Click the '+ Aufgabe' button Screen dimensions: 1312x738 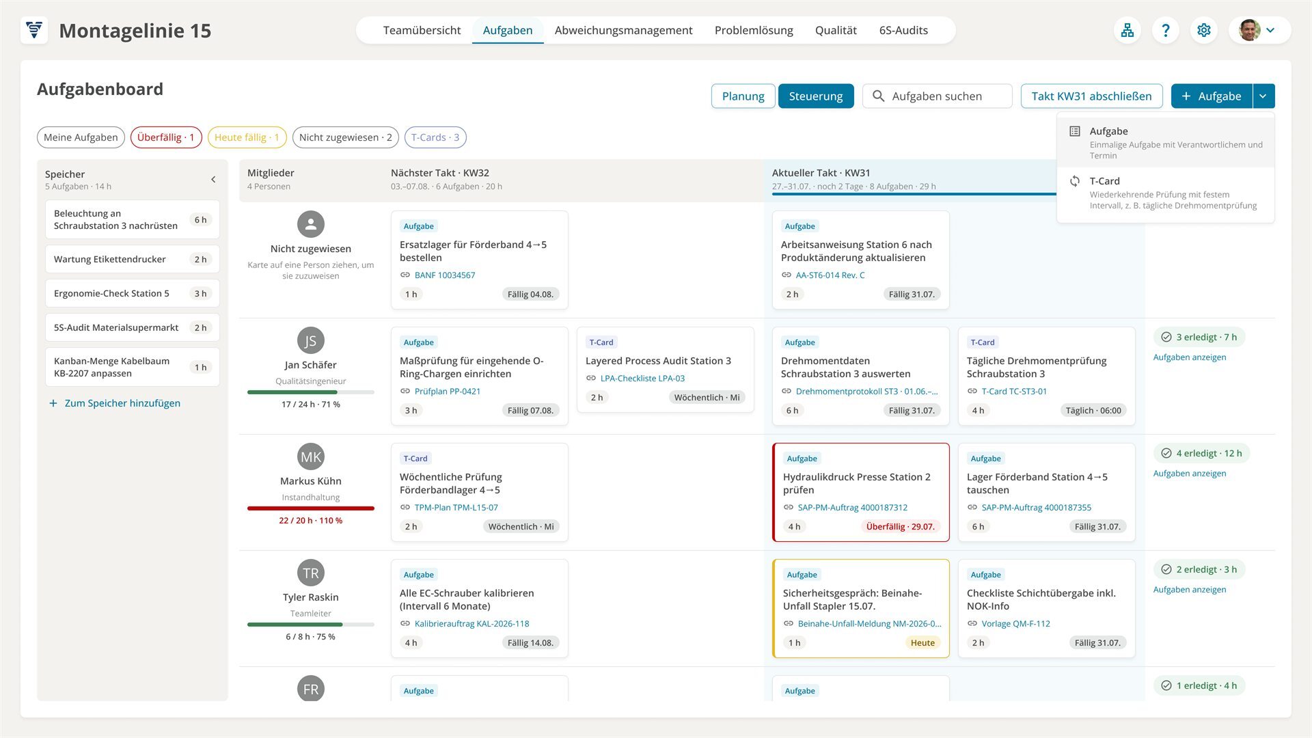coord(1212,96)
